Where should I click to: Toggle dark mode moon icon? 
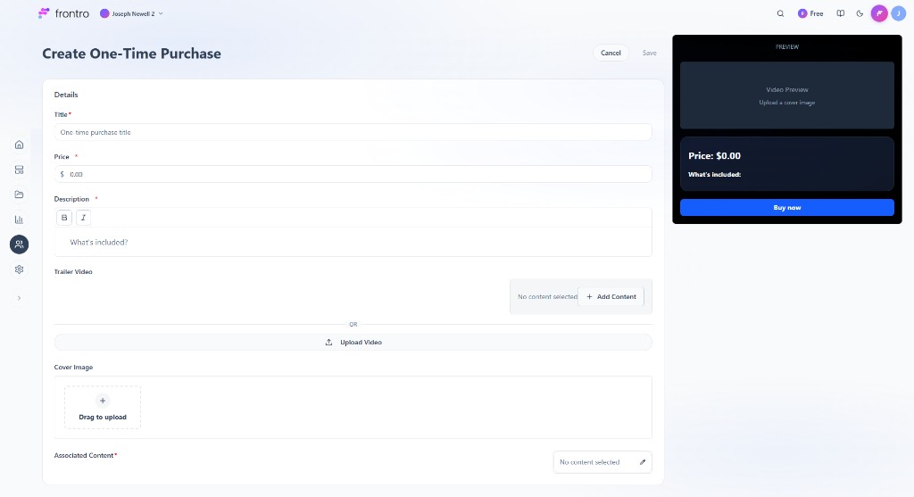click(x=860, y=13)
